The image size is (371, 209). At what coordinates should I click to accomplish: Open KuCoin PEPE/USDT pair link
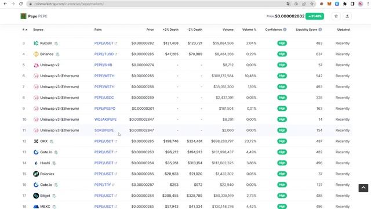coord(104,43)
